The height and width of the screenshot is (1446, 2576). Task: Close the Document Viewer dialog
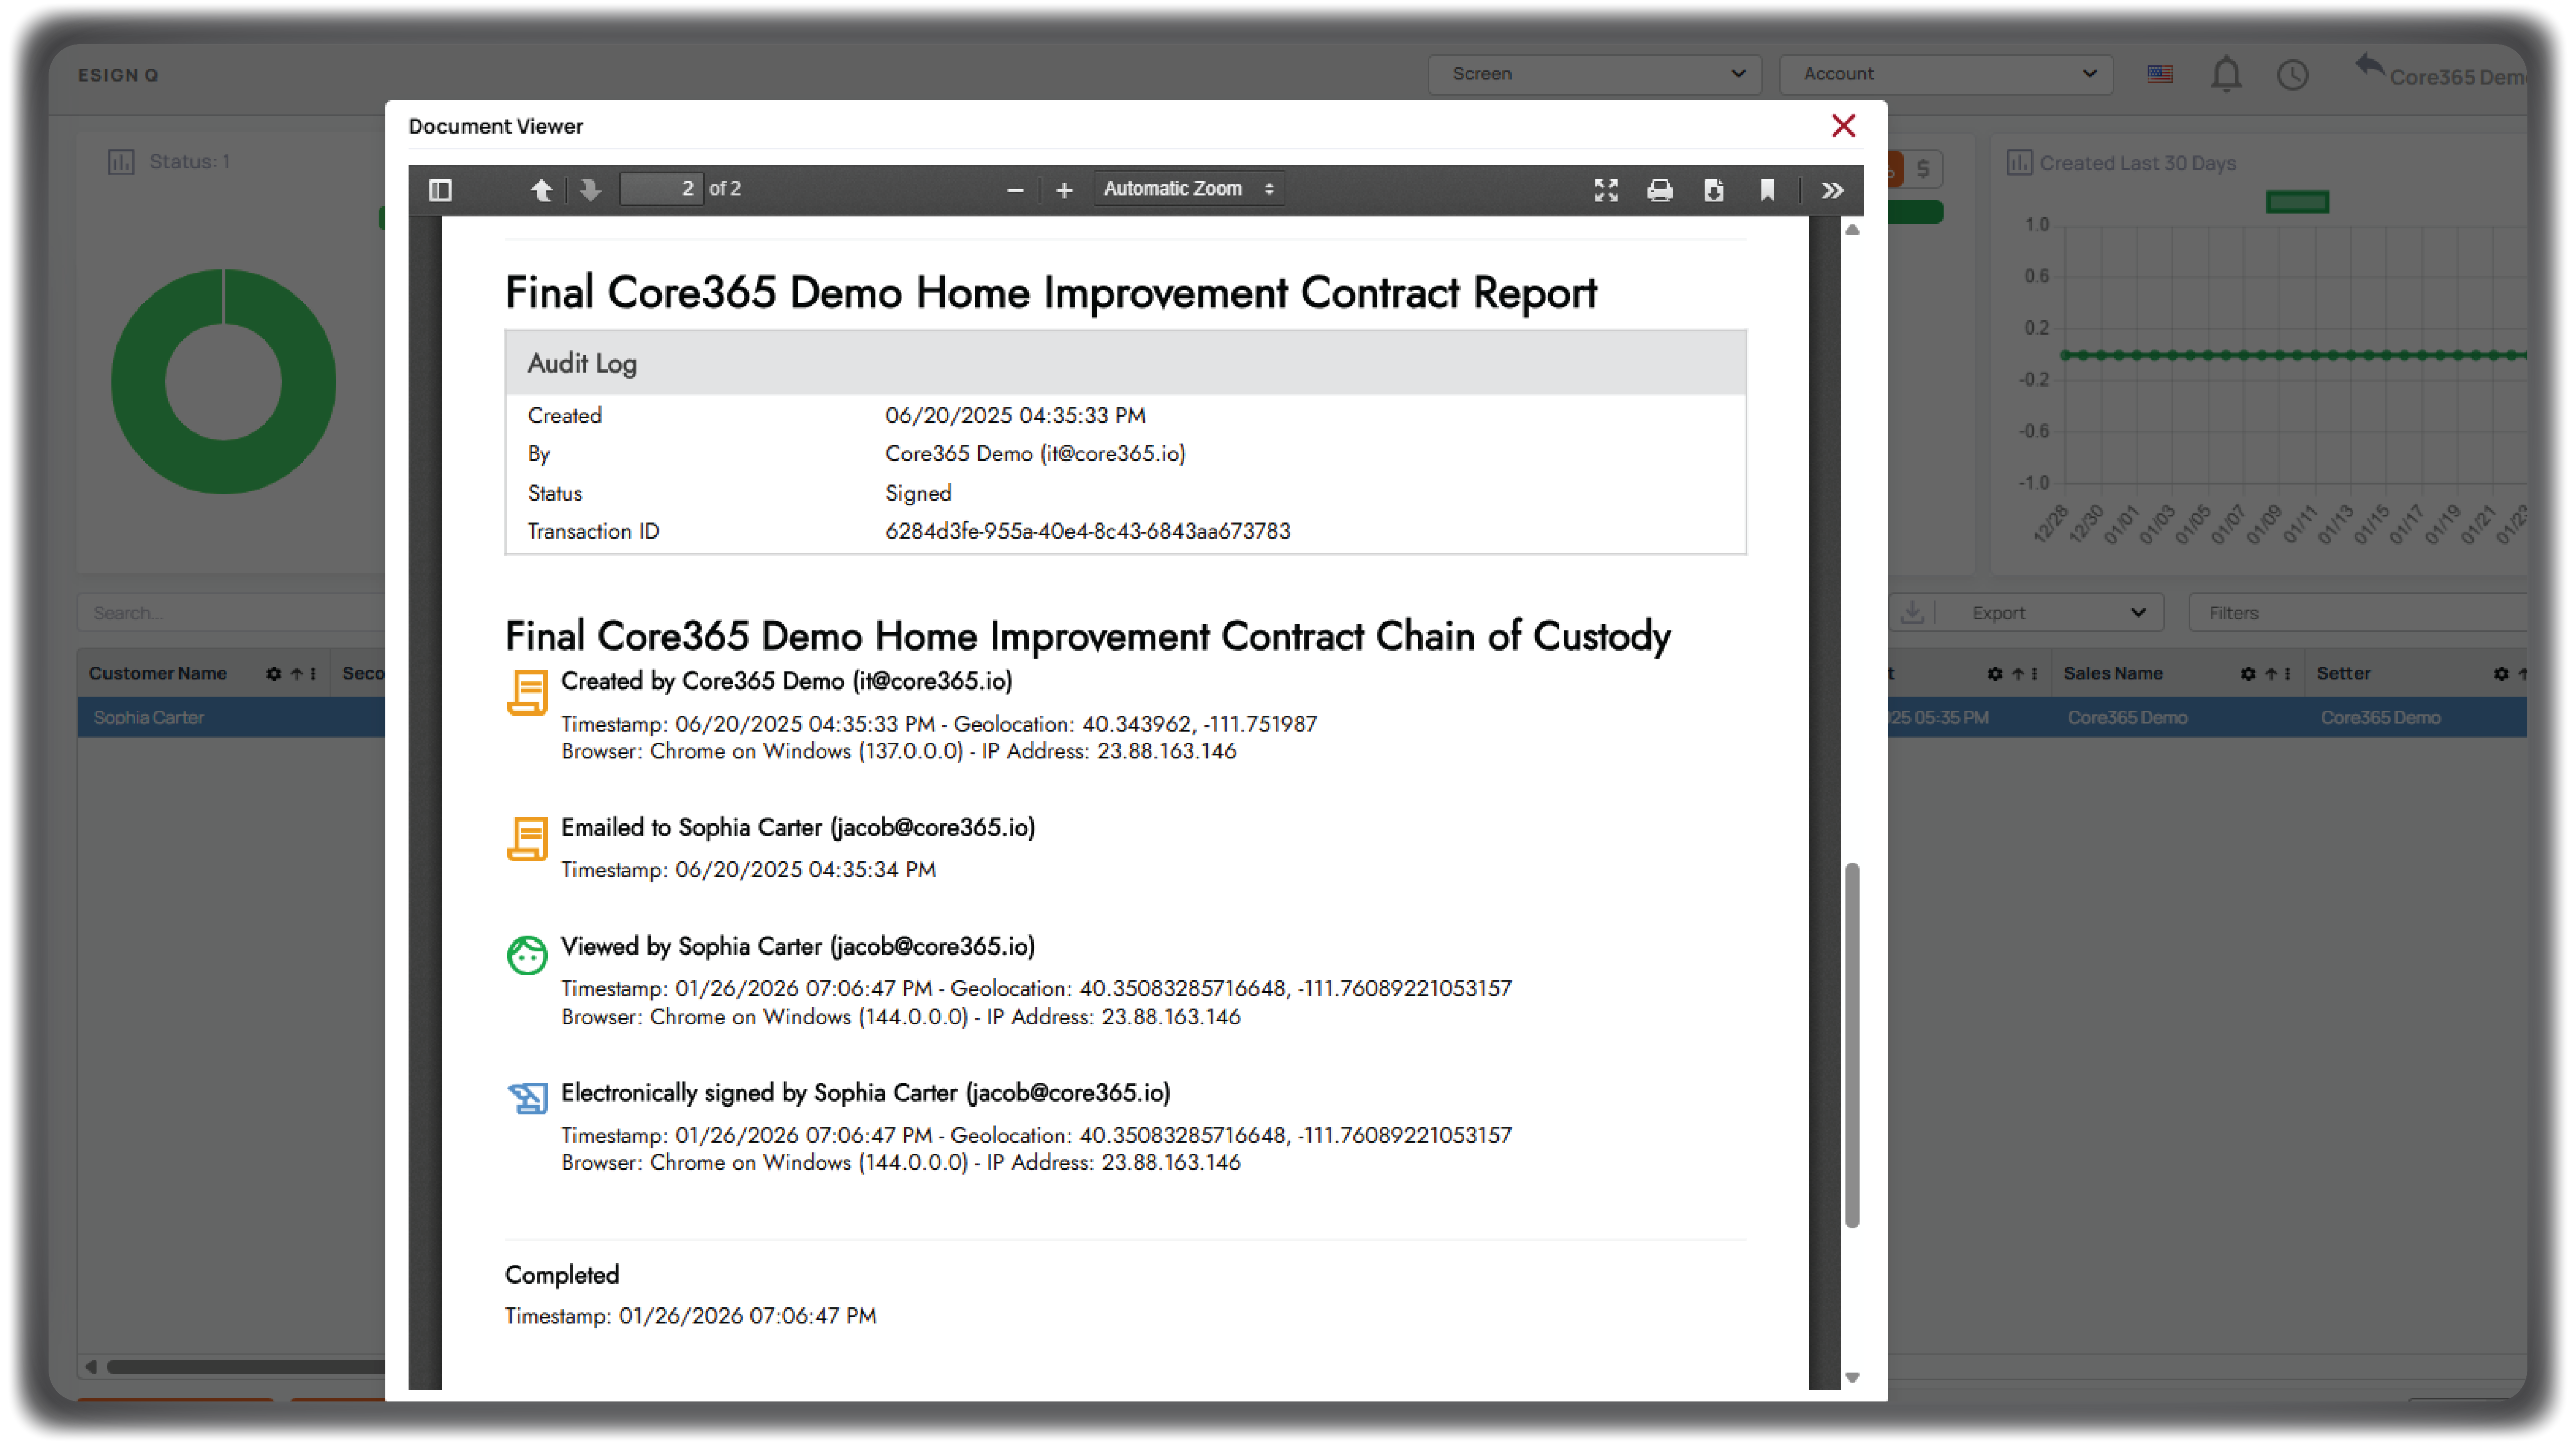coord(1843,126)
